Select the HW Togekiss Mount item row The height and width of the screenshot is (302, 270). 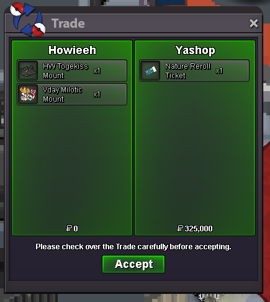(72, 71)
